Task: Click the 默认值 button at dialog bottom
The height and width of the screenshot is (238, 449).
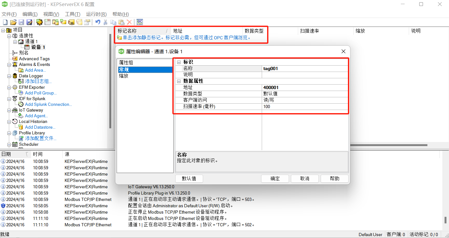Action: (x=189, y=178)
